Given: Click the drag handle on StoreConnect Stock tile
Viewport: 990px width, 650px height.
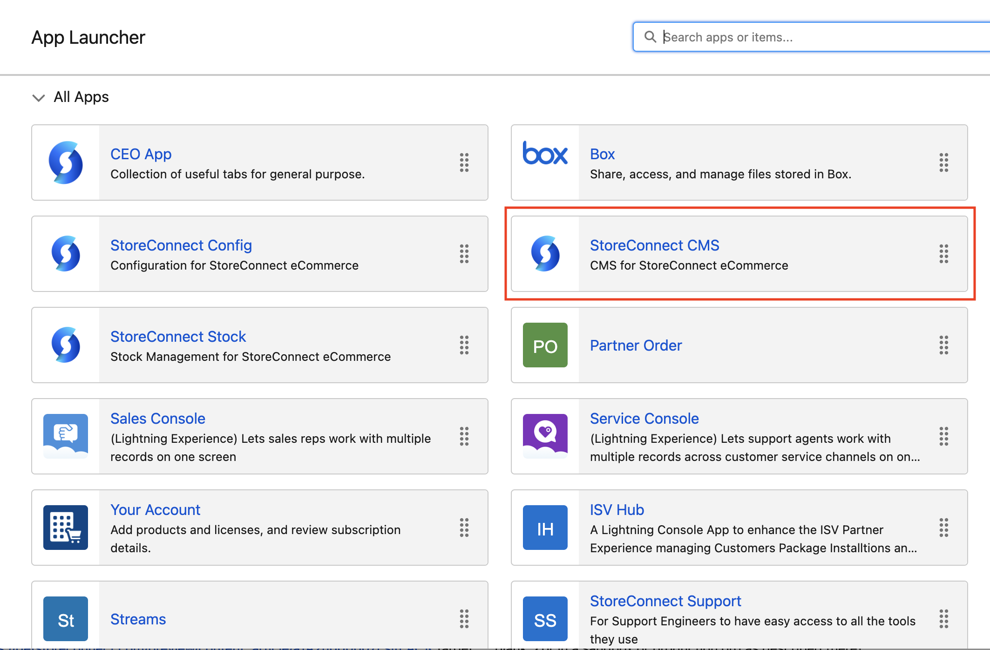Looking at the screenshot, I should point(464,345).
